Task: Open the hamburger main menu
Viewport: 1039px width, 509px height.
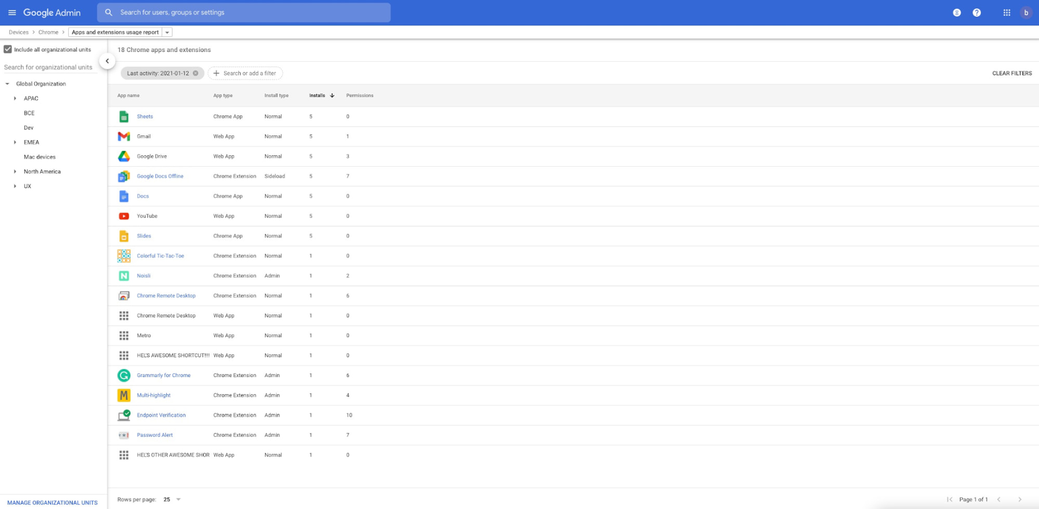Action: (12, 13)
